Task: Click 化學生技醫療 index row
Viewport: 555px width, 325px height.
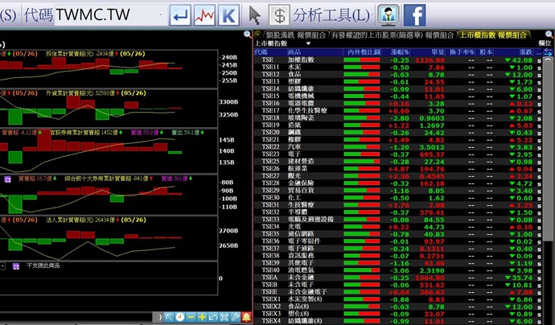Action: [x=397, y=111]
